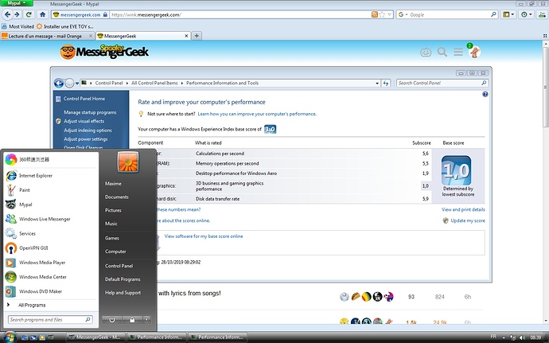This screenshot has width=549, height=343.
Task: Close the MessengerGeek tab
Action: click(x=186, y=36)
